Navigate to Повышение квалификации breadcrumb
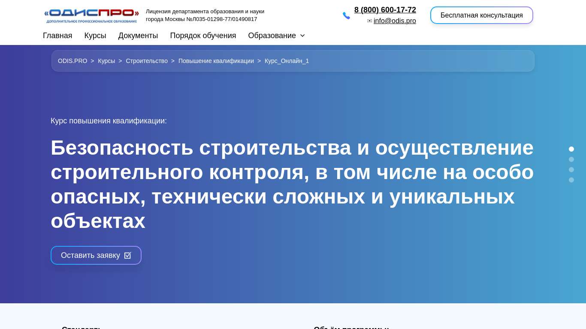Image resolution: width=586 pixels, height=329 pixels. (x=216, y=61)
